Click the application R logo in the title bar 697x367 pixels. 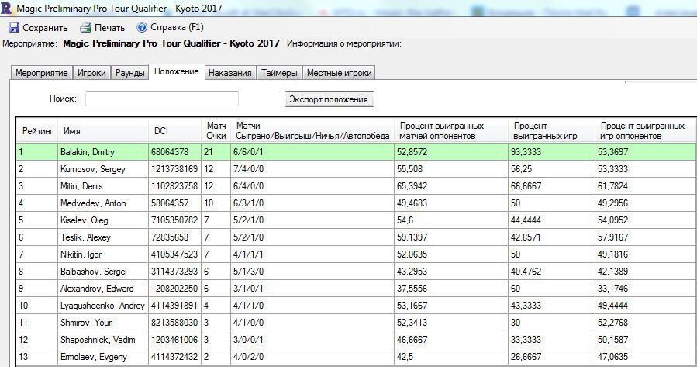6,8
